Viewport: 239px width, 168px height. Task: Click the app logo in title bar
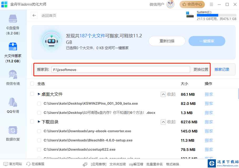point(4,4)
